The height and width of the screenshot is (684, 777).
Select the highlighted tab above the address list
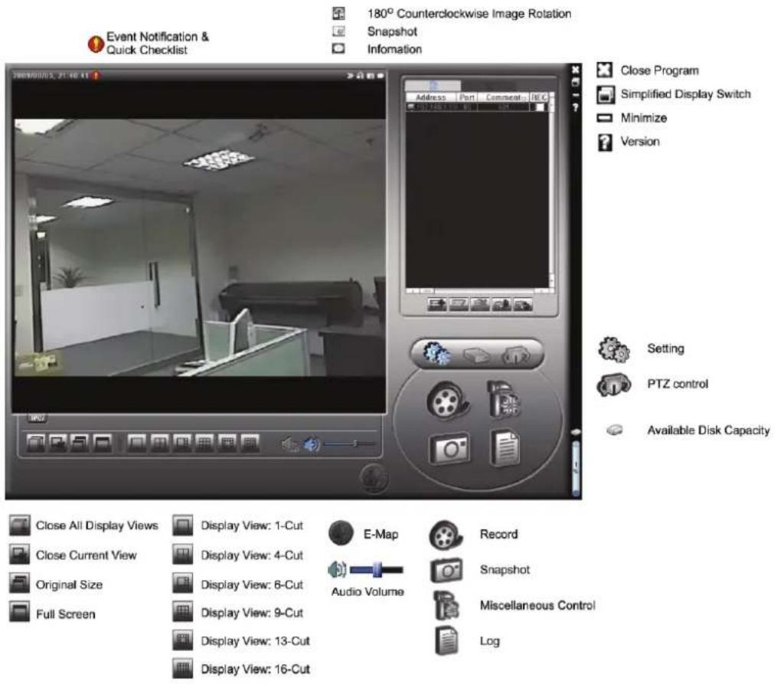pyautogui.click(x=433, y=85)
